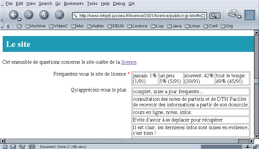Open Mail component envelope icon
This screenshot has height=149, width=259.
coord(13,147)
